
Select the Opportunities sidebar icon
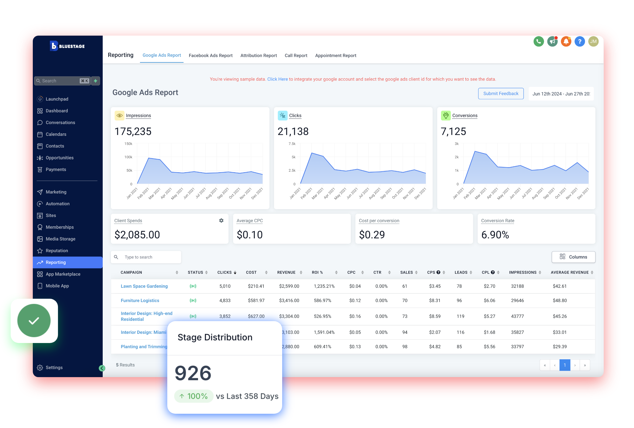[40, 158]
